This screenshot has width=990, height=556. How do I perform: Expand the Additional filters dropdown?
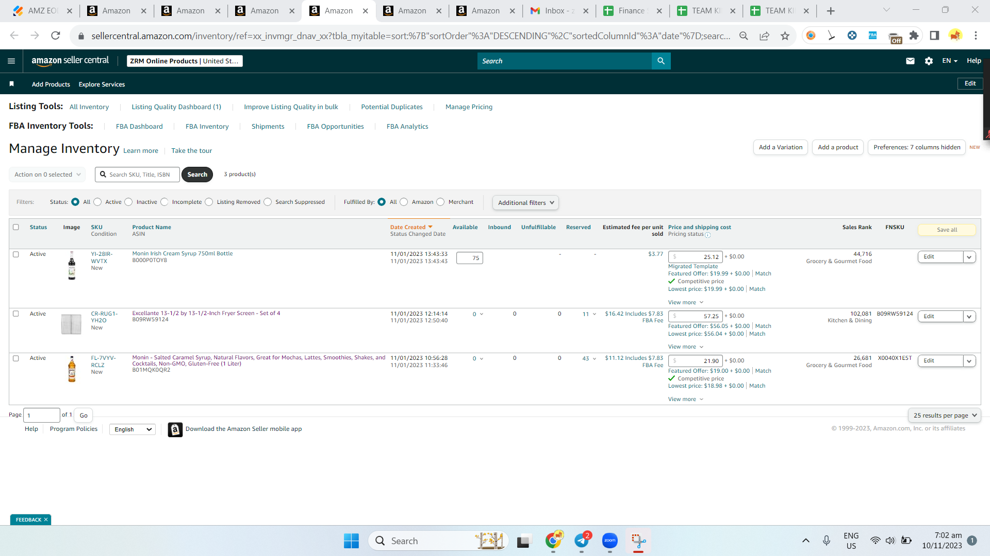tap(525, 203)
